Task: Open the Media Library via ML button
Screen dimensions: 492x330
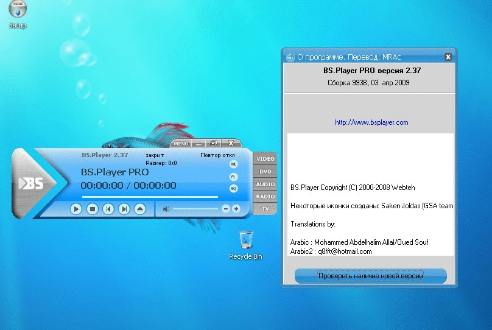Action: (x=233, y=164)
